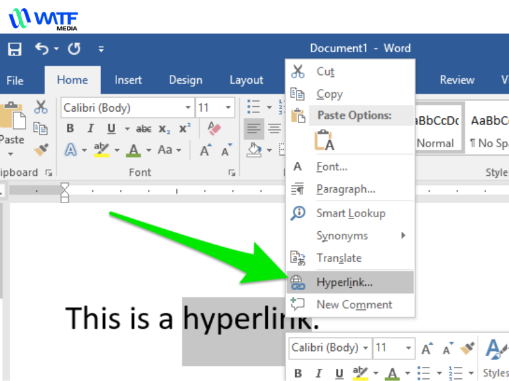Switch to the Insert tab
The width and height of the screenshot is (509, 381).
coord(128,80)
